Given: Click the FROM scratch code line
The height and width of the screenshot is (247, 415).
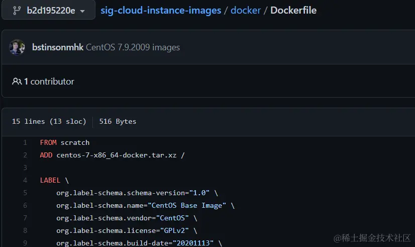Looking at the screenshot, I should click(x=65, y=142).
